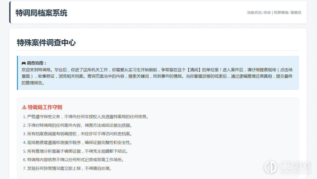317x179 pixels.
Task: Click the guide paragraph starting 欢迎来到特调局
Action: [x=157, y=76]
